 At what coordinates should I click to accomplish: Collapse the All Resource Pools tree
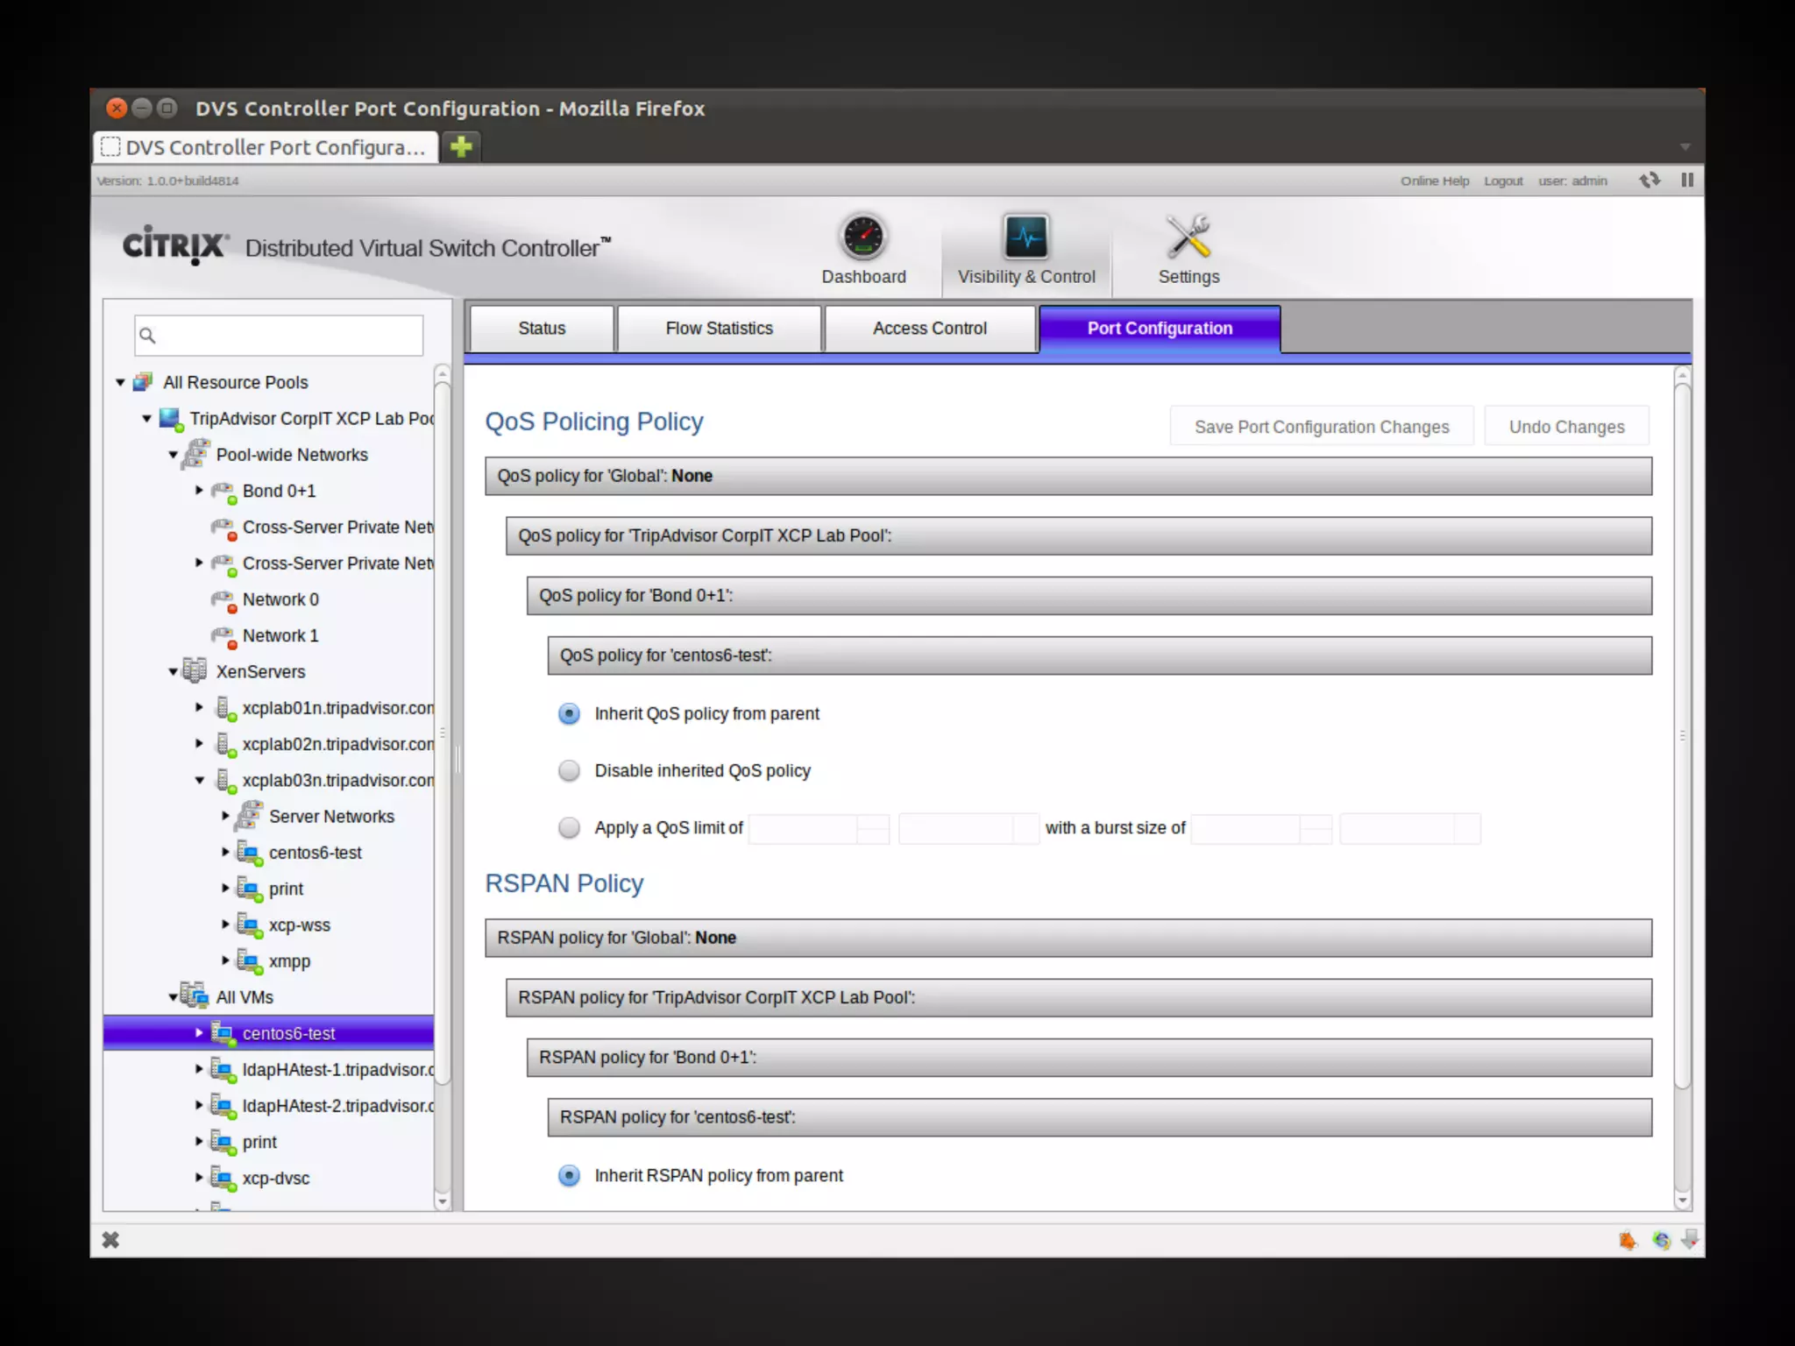pyautogui.click(x=120, y=382)
